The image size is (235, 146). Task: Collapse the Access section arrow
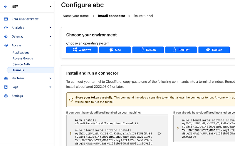tap(50, 45)
